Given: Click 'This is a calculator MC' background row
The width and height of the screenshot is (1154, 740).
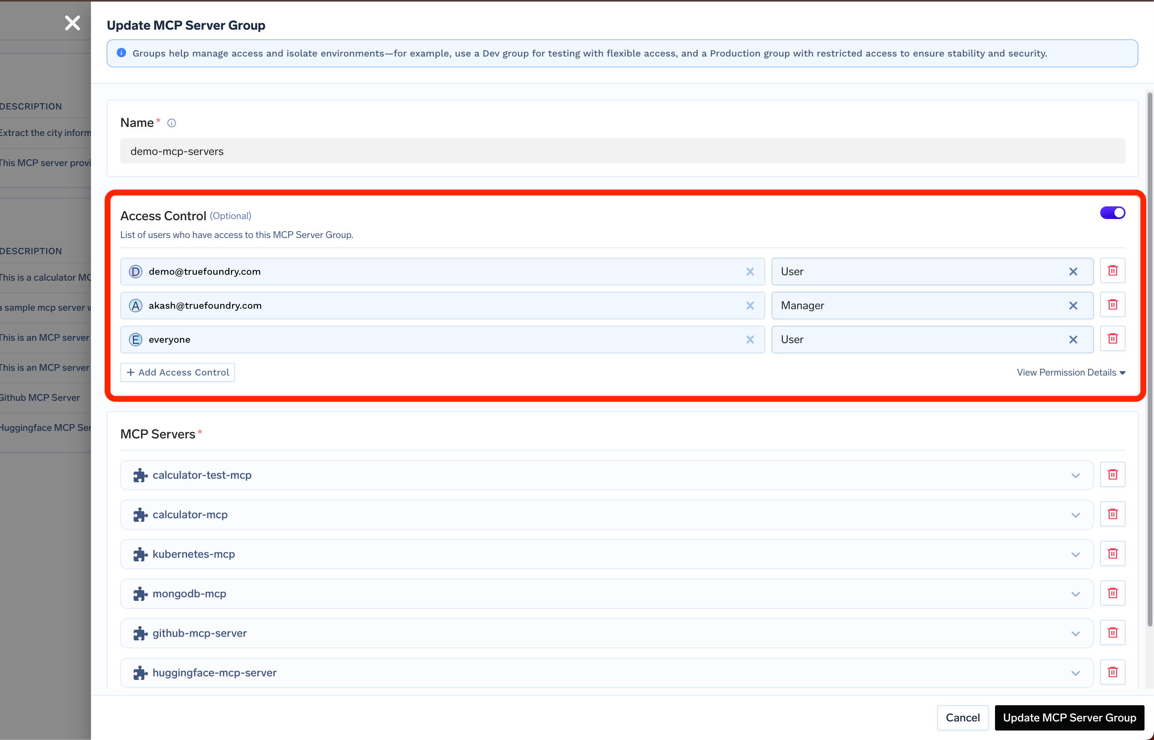Looking at the screenshot, I should pos(45,278).
